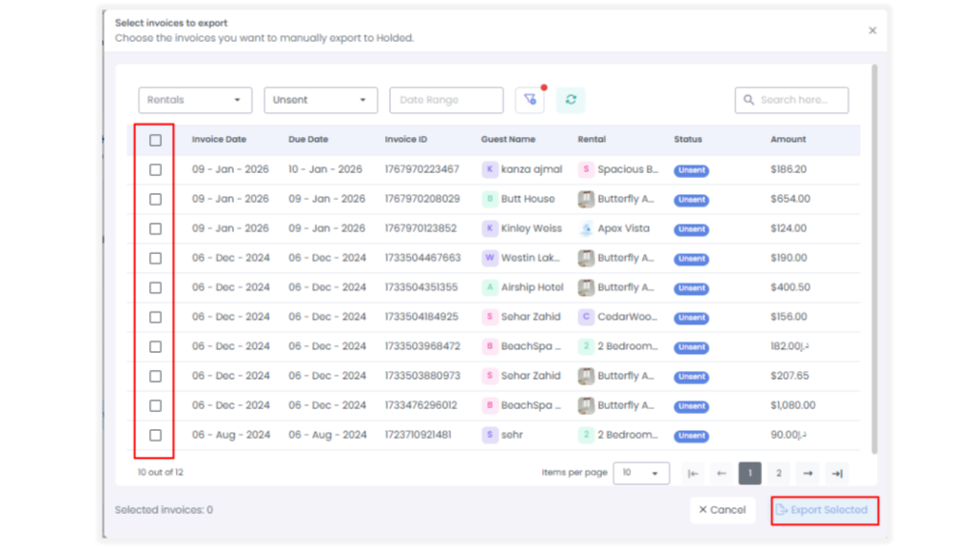Select page 1 in pagination
The image size is (974, 548).
pyautogui.click(x=750, y=474)
